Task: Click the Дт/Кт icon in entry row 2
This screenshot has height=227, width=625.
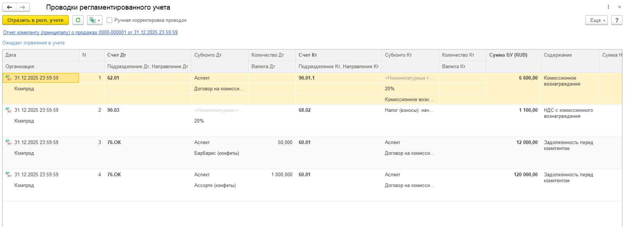Action: (x=9, y=111)
